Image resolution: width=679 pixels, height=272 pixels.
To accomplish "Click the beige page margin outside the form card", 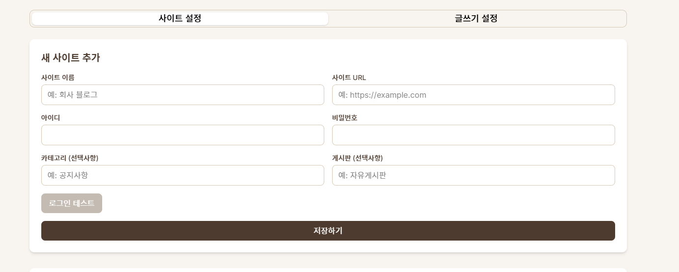I will pyautogui.click(x=653, y=147).
